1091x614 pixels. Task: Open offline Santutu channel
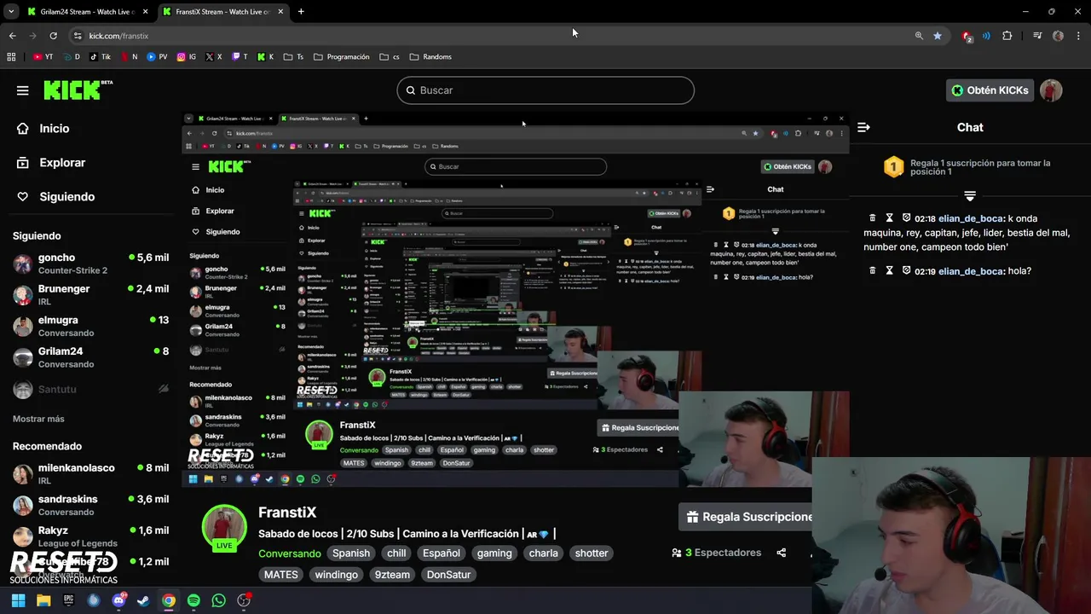(90, 389)
